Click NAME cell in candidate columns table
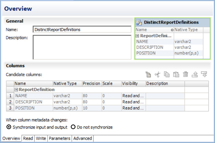This screenshot has width=215, height=143. [33, 96]
